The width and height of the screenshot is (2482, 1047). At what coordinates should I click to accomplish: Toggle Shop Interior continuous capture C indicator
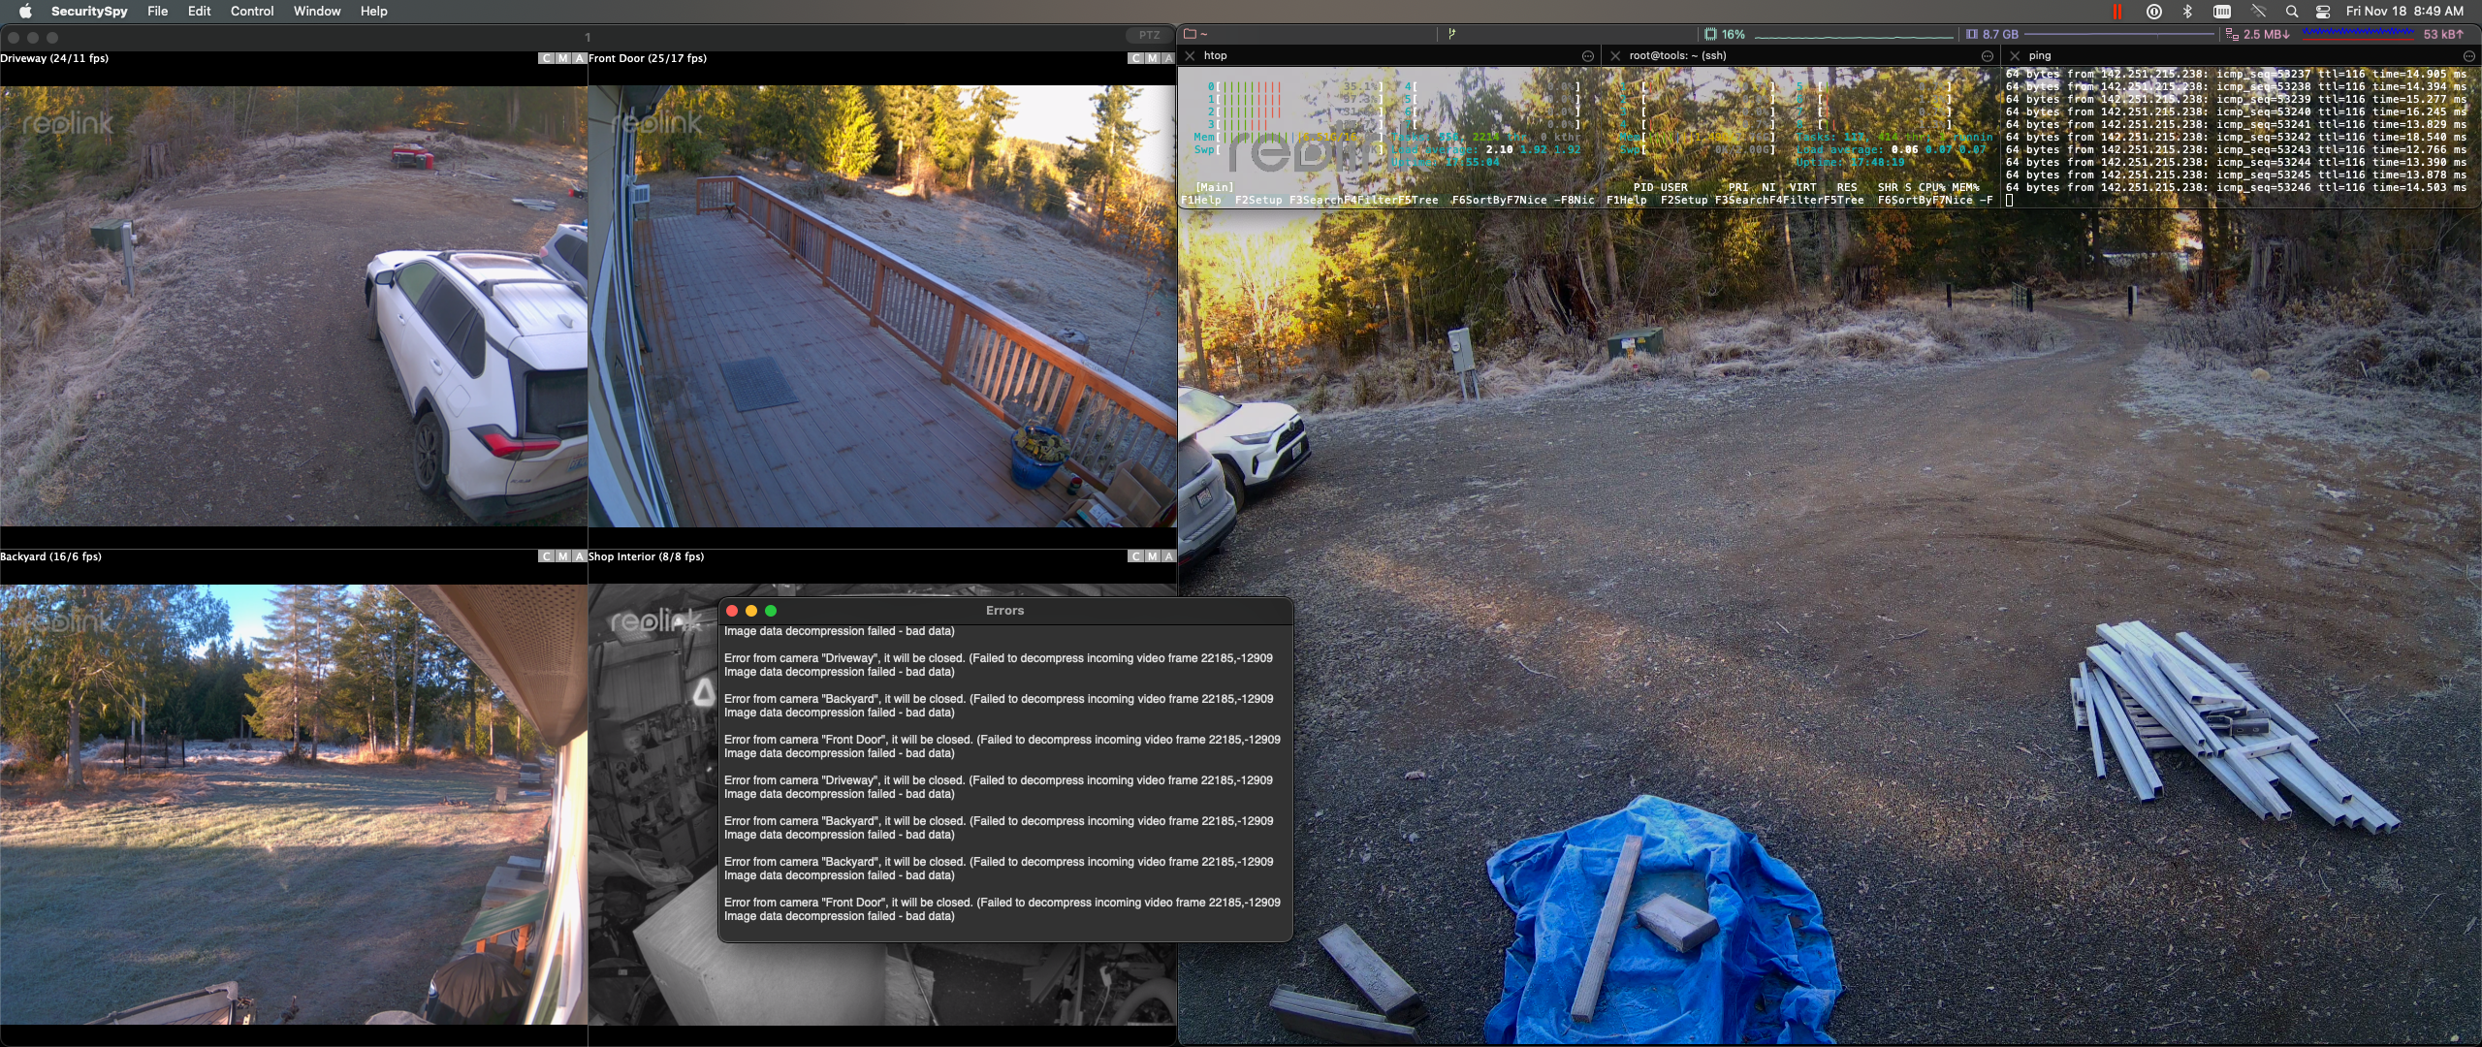[1136, 556]
